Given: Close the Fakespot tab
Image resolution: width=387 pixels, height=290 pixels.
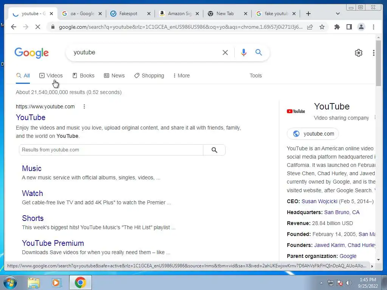Looking at the screenshot, I should (x=149, y=14).
